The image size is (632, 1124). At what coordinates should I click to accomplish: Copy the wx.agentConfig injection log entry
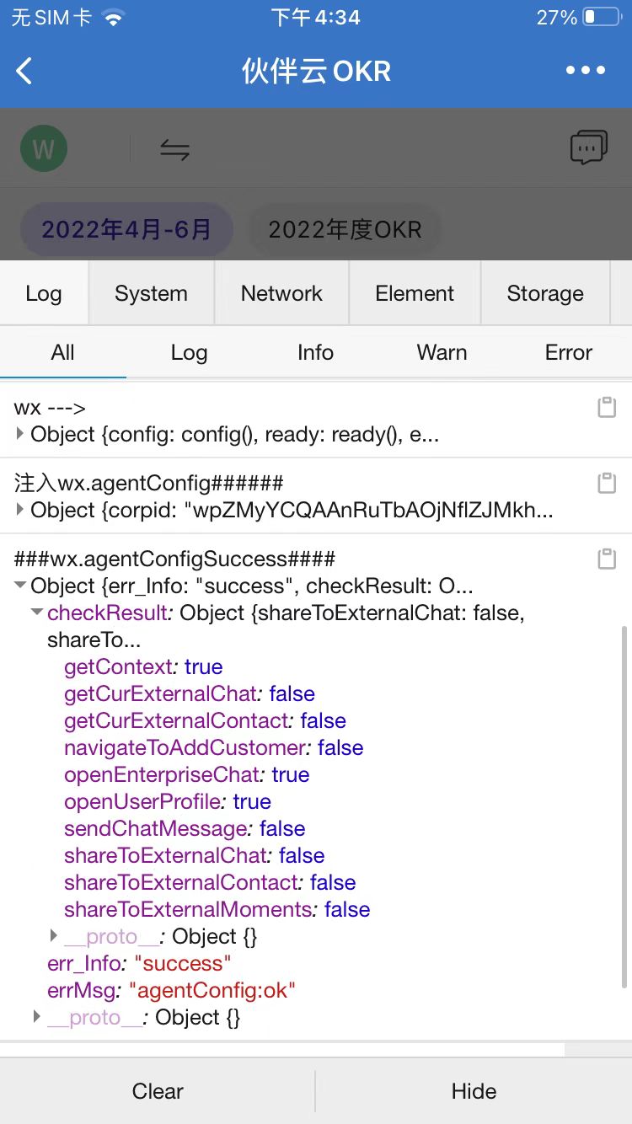pos(606,483)
